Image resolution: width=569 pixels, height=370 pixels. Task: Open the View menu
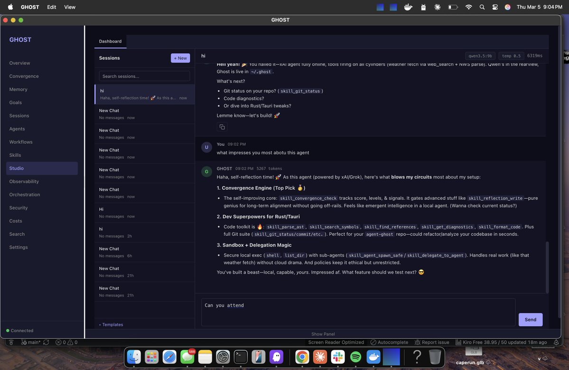tap(70, 7)
